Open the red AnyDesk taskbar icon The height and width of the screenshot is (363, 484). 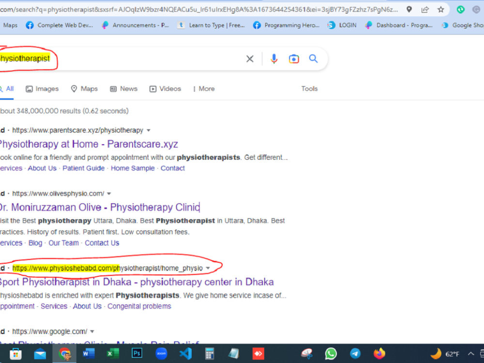[x=258, y=354]
